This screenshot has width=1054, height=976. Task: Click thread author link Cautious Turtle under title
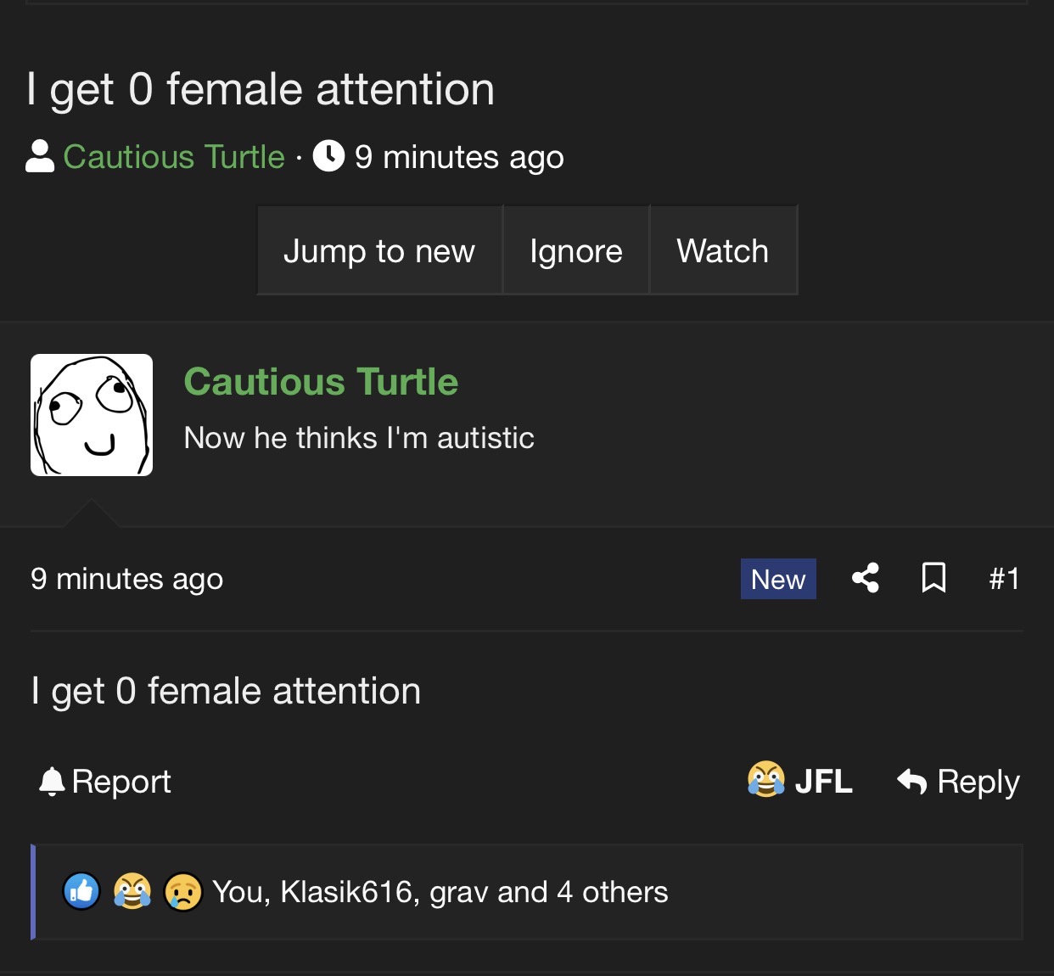pyautogui.click(x=174, y=157)
